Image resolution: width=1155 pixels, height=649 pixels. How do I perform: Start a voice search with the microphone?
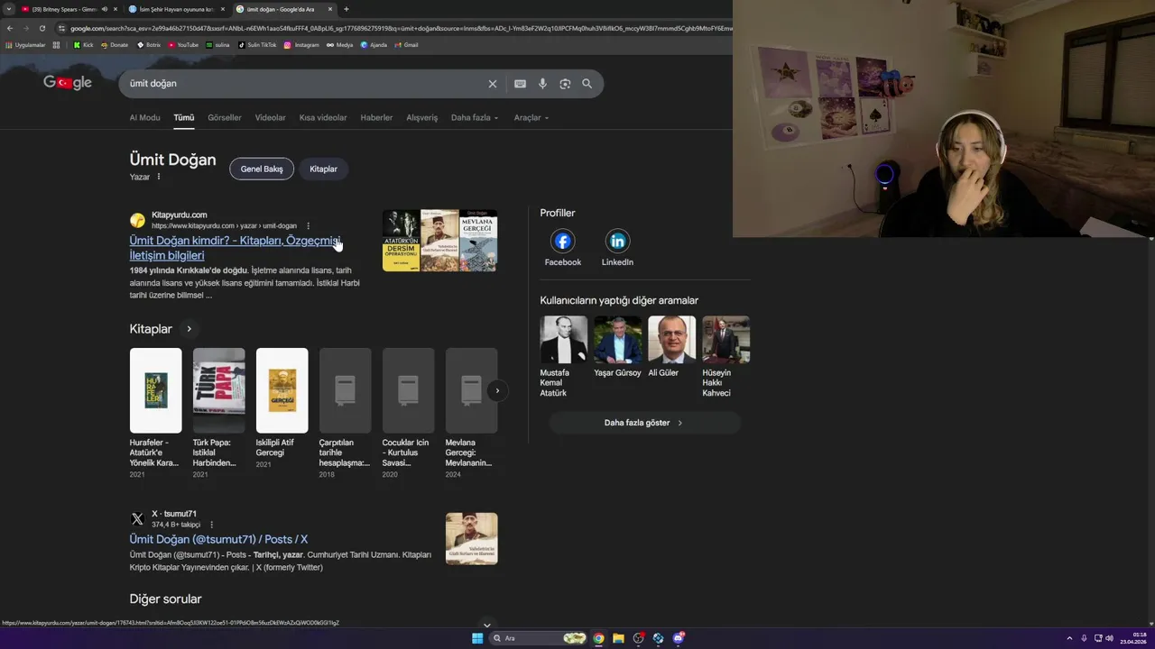[542, 84]
